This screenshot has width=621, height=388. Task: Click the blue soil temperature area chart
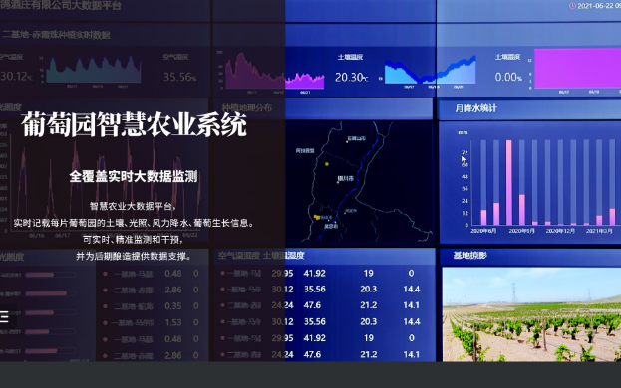pos(430,70)
